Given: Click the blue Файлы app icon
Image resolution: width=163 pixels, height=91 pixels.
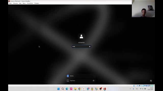Looking at the screenshot, I should [x=68, y=76].
